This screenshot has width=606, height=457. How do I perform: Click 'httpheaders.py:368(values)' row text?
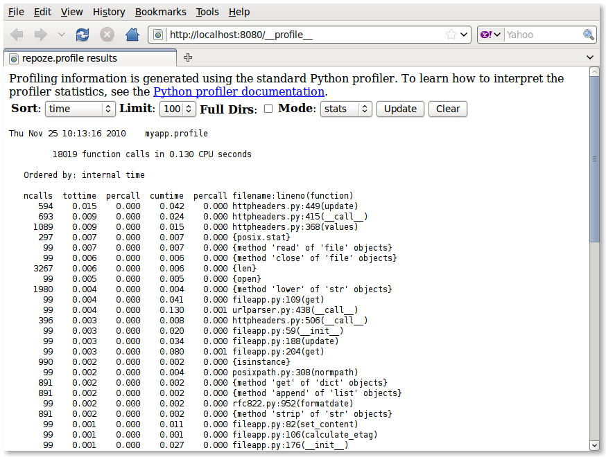tap(295, 227)
